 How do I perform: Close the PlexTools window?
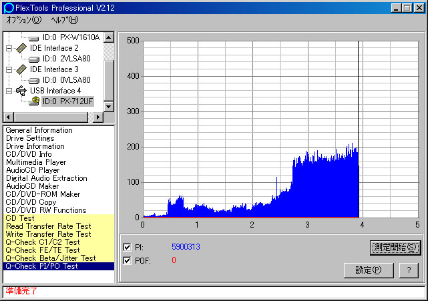[419, 8]
